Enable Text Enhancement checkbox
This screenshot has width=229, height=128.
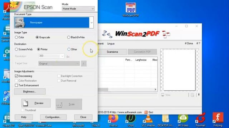pyautogui.click(x=16, y=85)
